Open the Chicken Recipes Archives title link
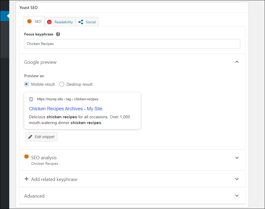Image resolution: width=265 pixels, height=209 pixels. coord(65,109)
